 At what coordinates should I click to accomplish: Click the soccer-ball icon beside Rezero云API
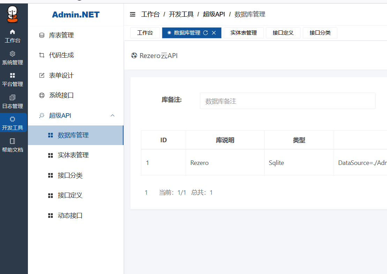point(134,55)
